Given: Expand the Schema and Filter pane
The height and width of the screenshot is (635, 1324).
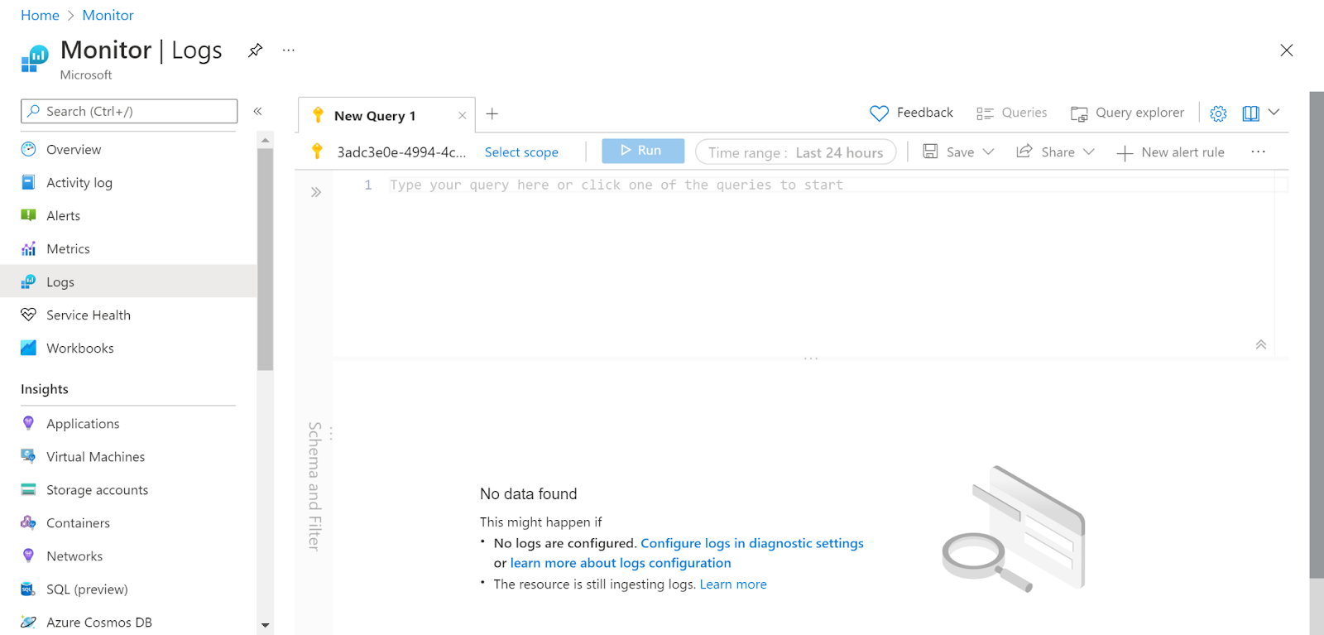Looking at the screenshot, I should click(315, 192).
